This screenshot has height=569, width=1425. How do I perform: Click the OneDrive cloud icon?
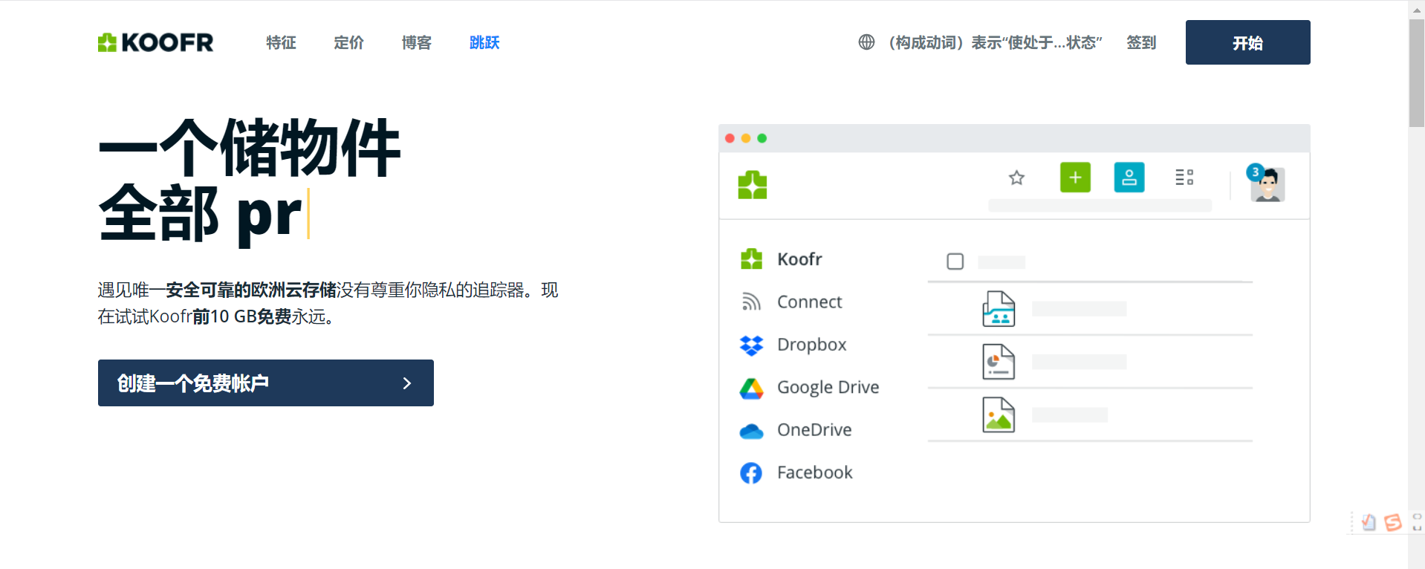pyautogui.click(x=751, y=431)
